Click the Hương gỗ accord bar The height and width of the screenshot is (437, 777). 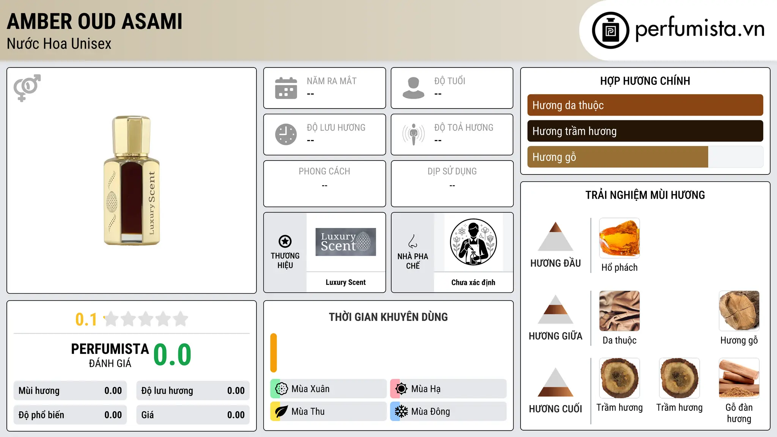645,157
